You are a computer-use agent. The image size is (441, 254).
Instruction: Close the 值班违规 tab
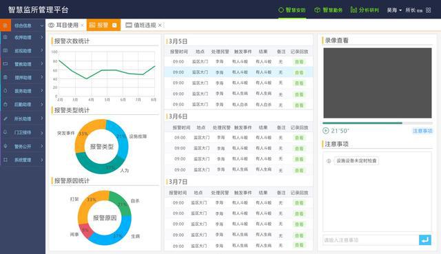pyautogui.click(x=160, y=25)
